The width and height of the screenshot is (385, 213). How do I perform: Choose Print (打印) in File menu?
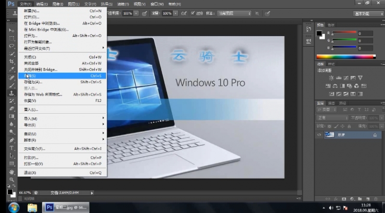pos(63,158)
